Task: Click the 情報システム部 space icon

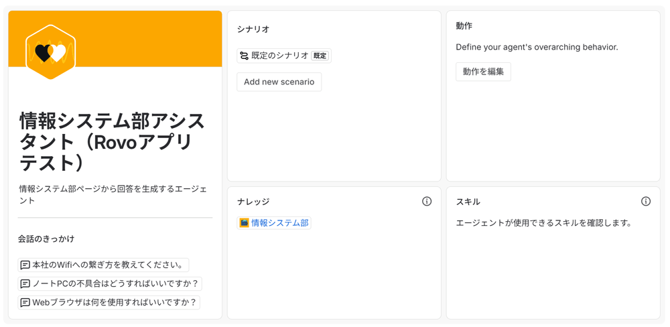Action: pyautogui.click(x=244, y=222)
